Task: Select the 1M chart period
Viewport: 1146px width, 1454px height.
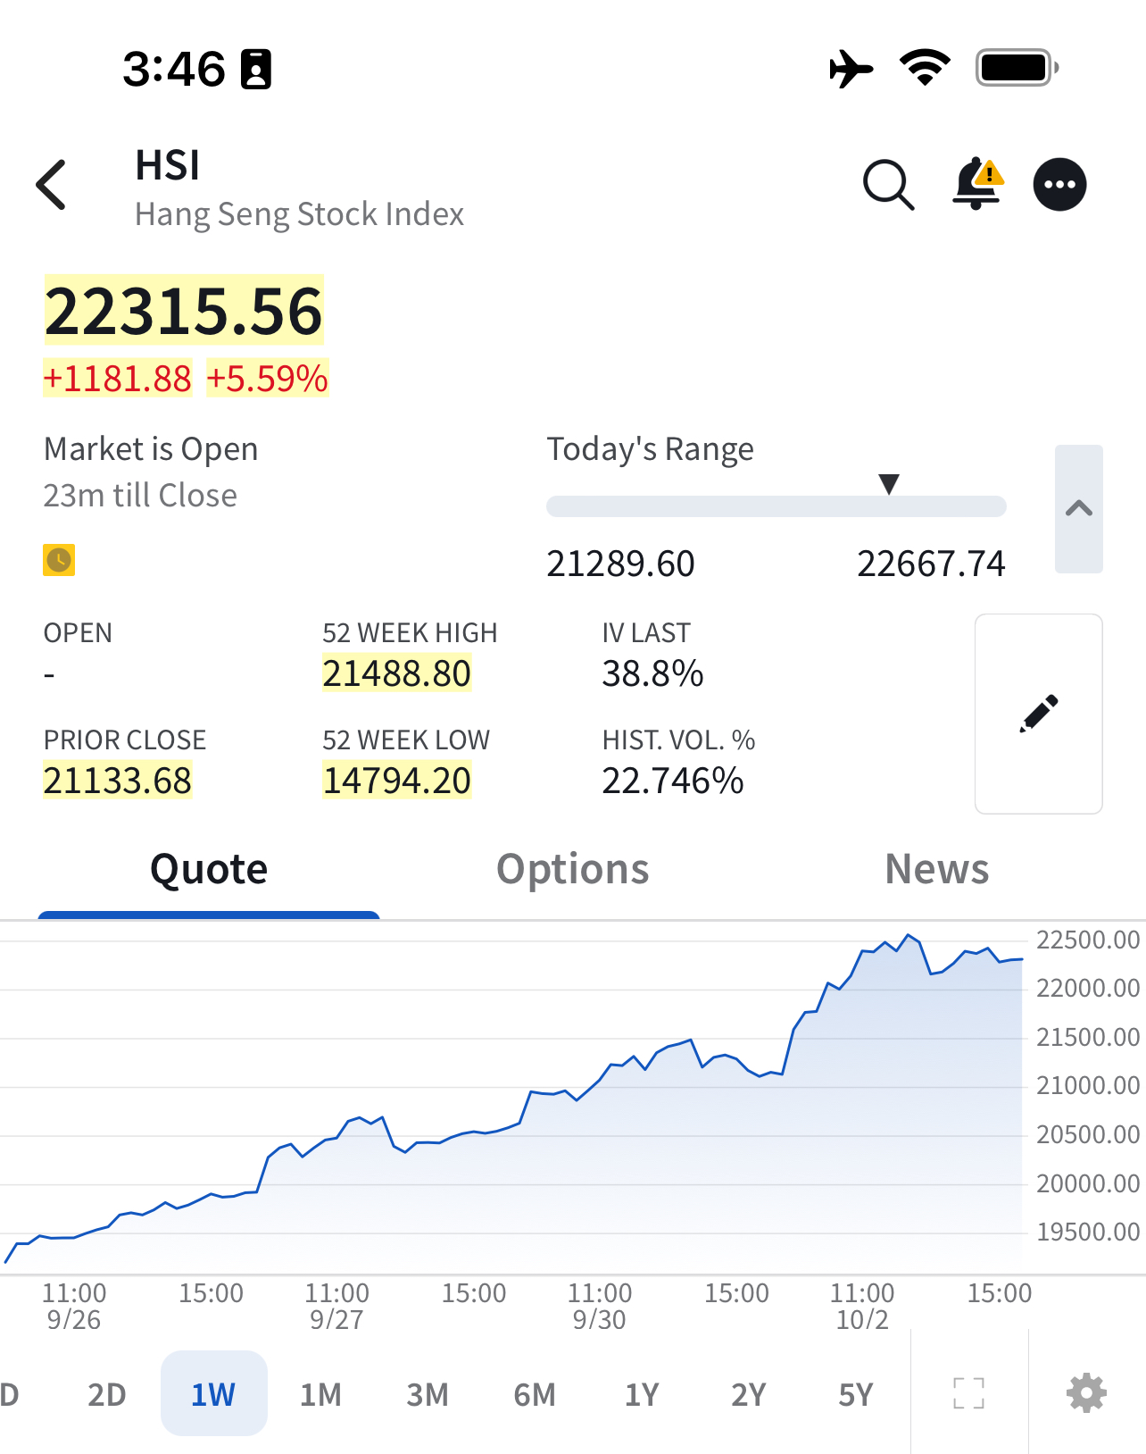Action: [x=320, y=1394]
